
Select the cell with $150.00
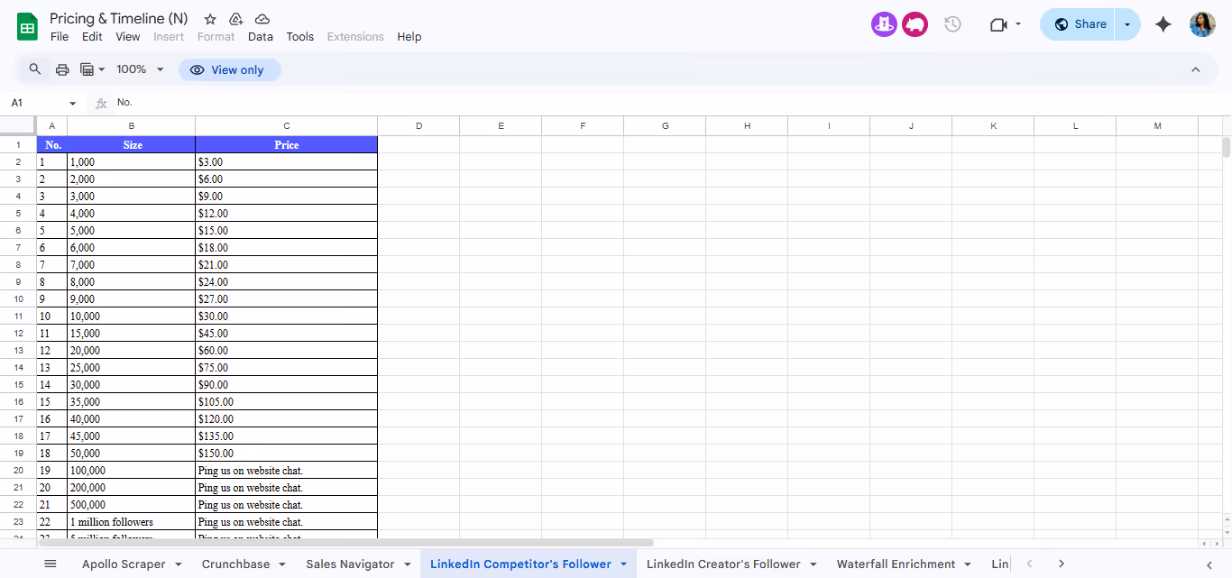(287, 454)
